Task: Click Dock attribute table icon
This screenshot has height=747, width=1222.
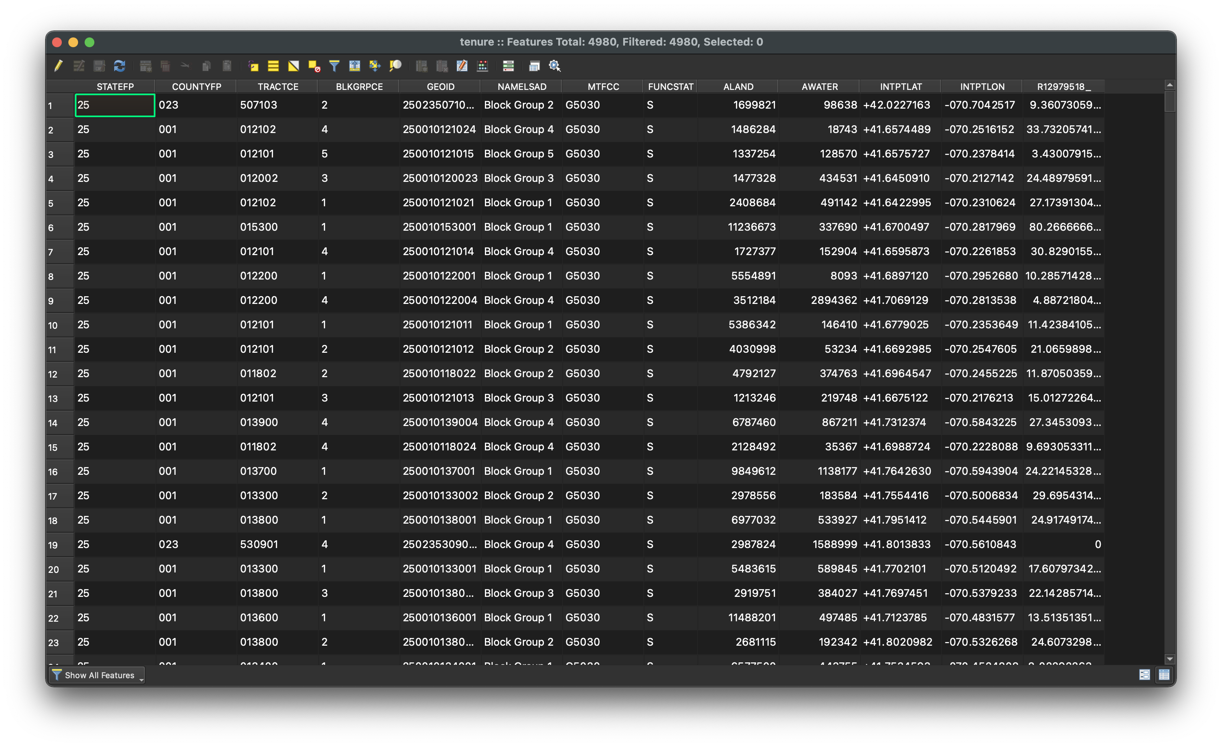Action: [x=534, y=66]
